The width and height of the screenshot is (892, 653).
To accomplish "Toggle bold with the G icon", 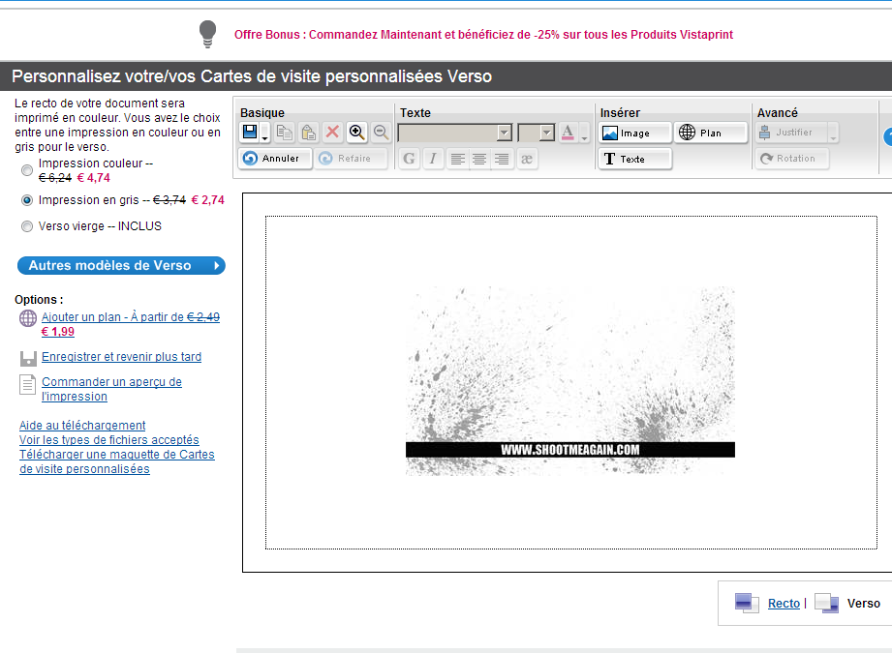I will [x=409, y=159].
